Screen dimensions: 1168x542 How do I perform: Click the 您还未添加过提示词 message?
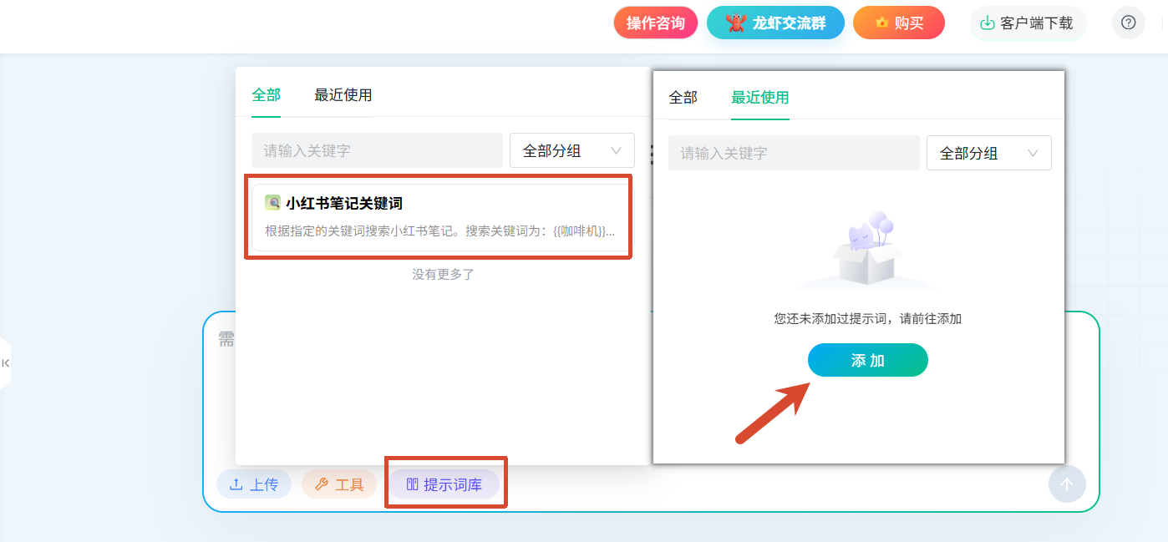tap(867, 318)
